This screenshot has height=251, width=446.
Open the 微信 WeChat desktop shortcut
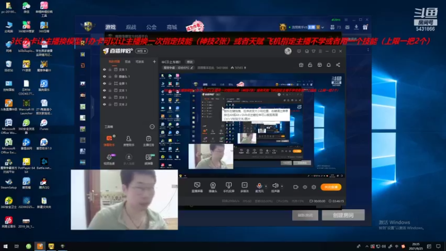tap(26, 8)
